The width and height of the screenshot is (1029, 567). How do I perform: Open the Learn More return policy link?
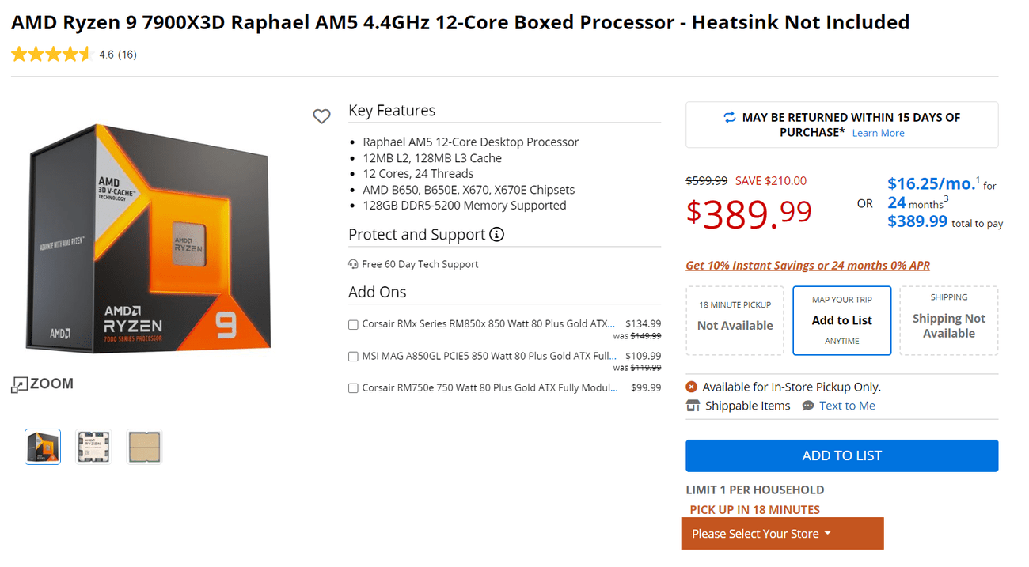click(x=878, y=133)
